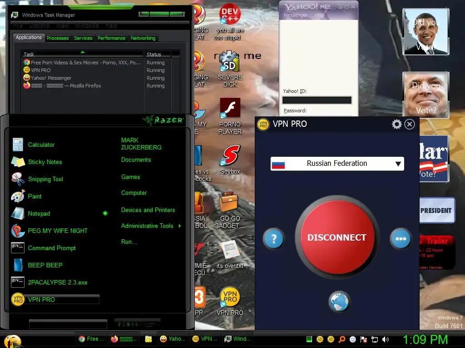
Task: Switch to Processes tab in Task Manager
Action: click(58, 38)
